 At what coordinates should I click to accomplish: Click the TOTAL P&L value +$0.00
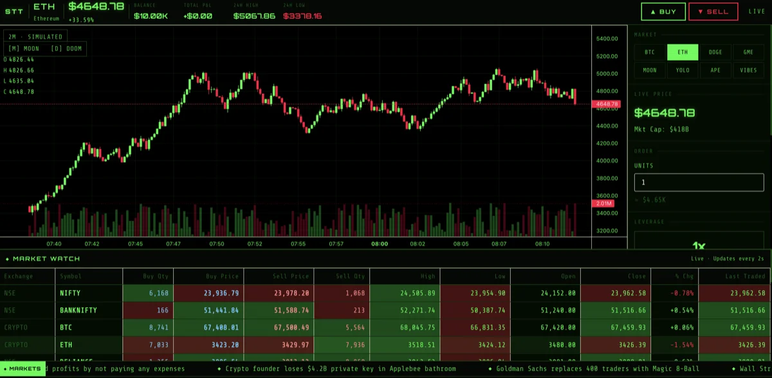point(198,15)
